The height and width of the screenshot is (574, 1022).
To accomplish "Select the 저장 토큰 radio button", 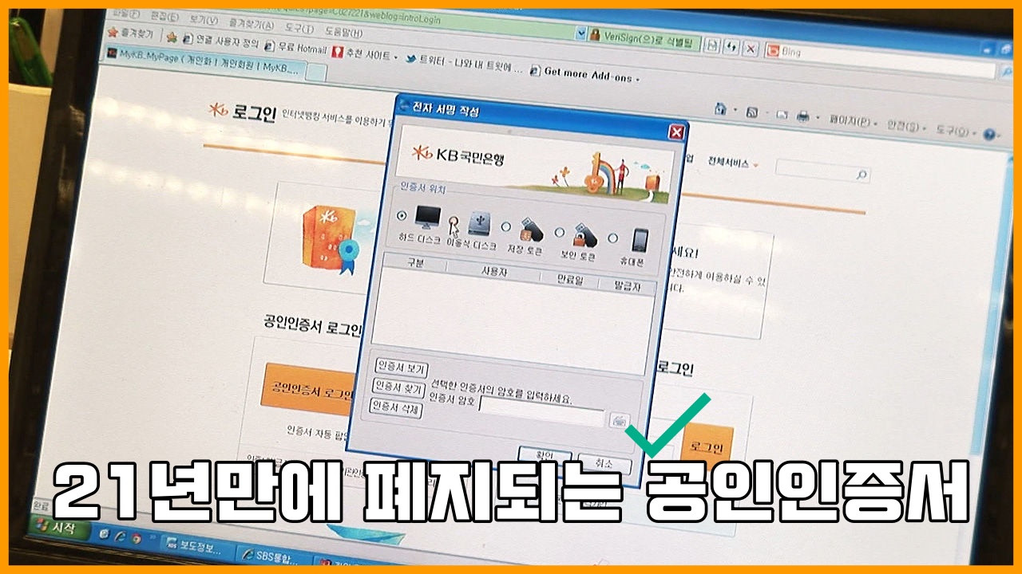I will pos(505,226).
